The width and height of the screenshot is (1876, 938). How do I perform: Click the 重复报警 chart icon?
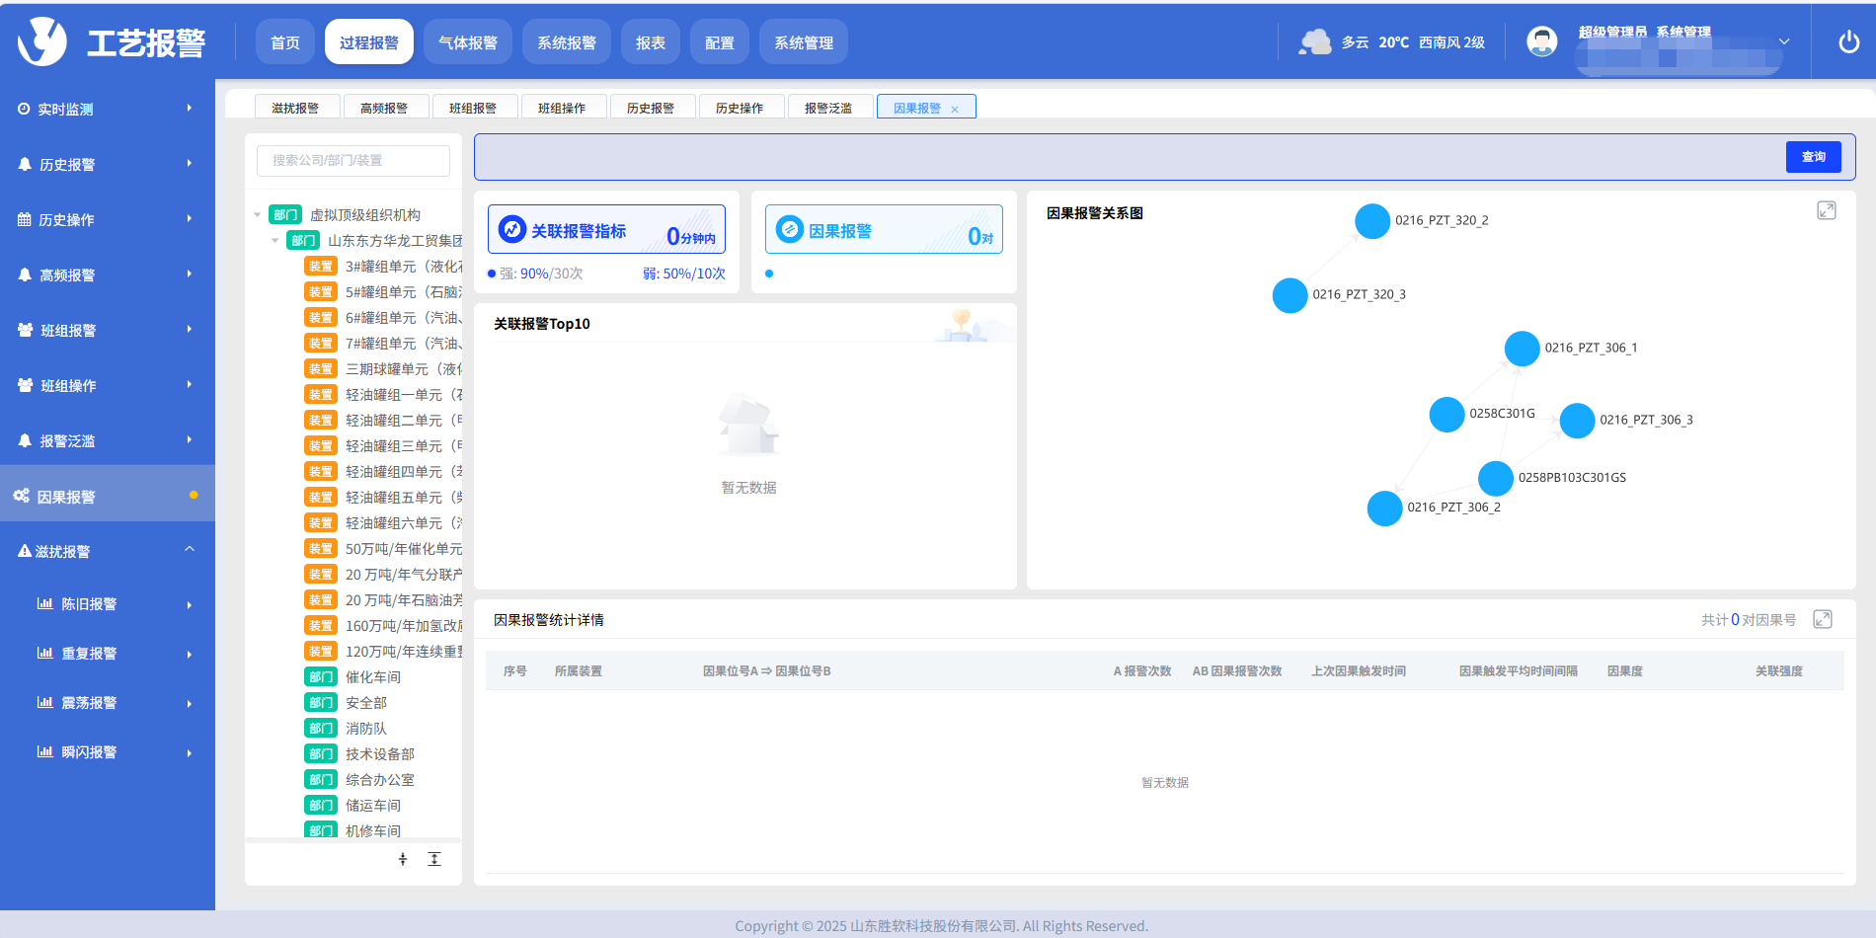(x=44, y=653)
